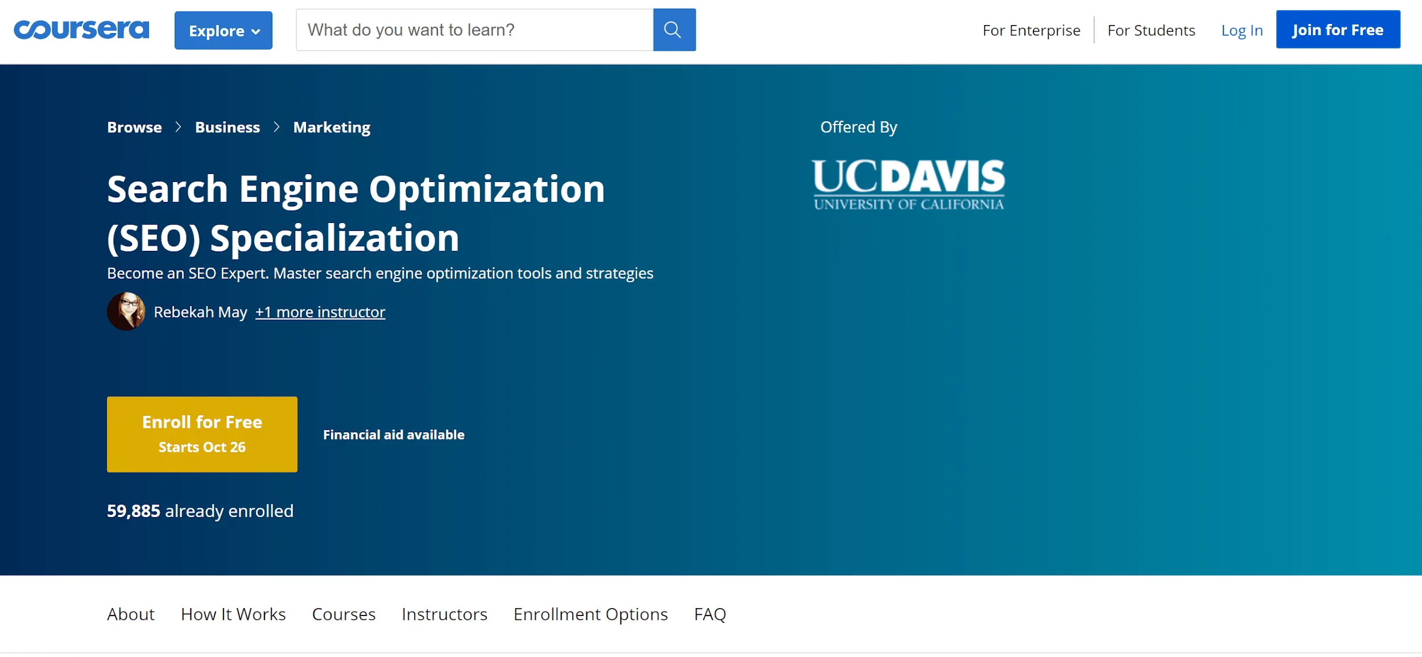Image resolution: width=1422 pixels, height=657 pixels.
Task: Go to Marketing breadcrumb
Action: point(332,127)
